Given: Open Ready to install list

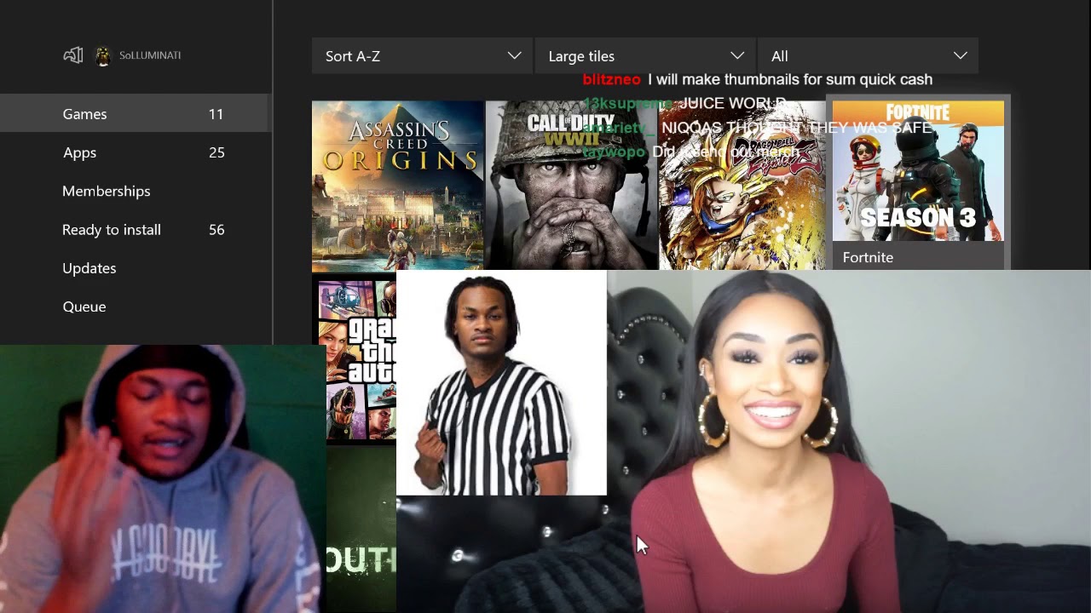Looking at the screenshot, I should (x=135, y=230).
